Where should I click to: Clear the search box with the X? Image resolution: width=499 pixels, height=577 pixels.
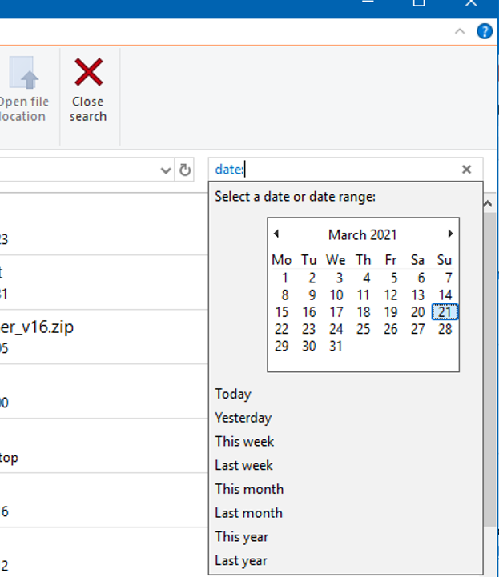[467, 170]
